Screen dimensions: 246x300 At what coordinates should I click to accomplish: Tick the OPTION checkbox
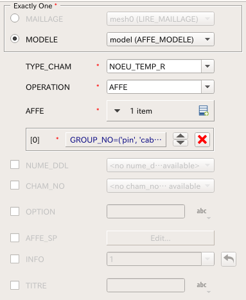(15, 211)
